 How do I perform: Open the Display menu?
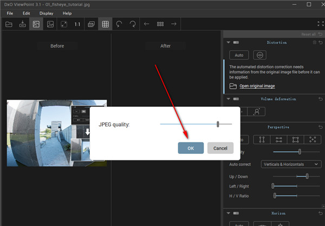[47, 13]
